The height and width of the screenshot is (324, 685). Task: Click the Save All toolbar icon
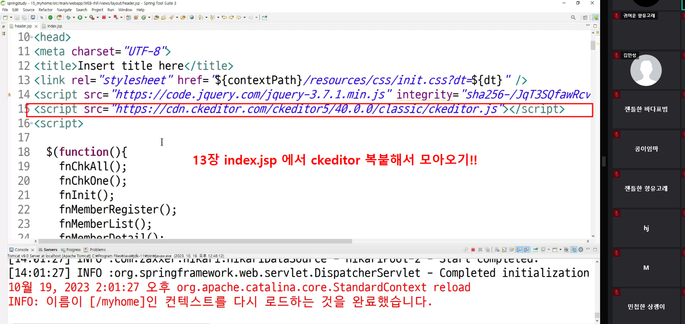(x=24, y=17)
